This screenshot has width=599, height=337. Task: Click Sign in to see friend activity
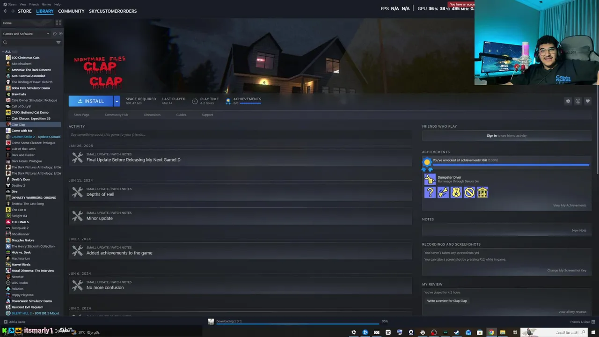[507, 136]
